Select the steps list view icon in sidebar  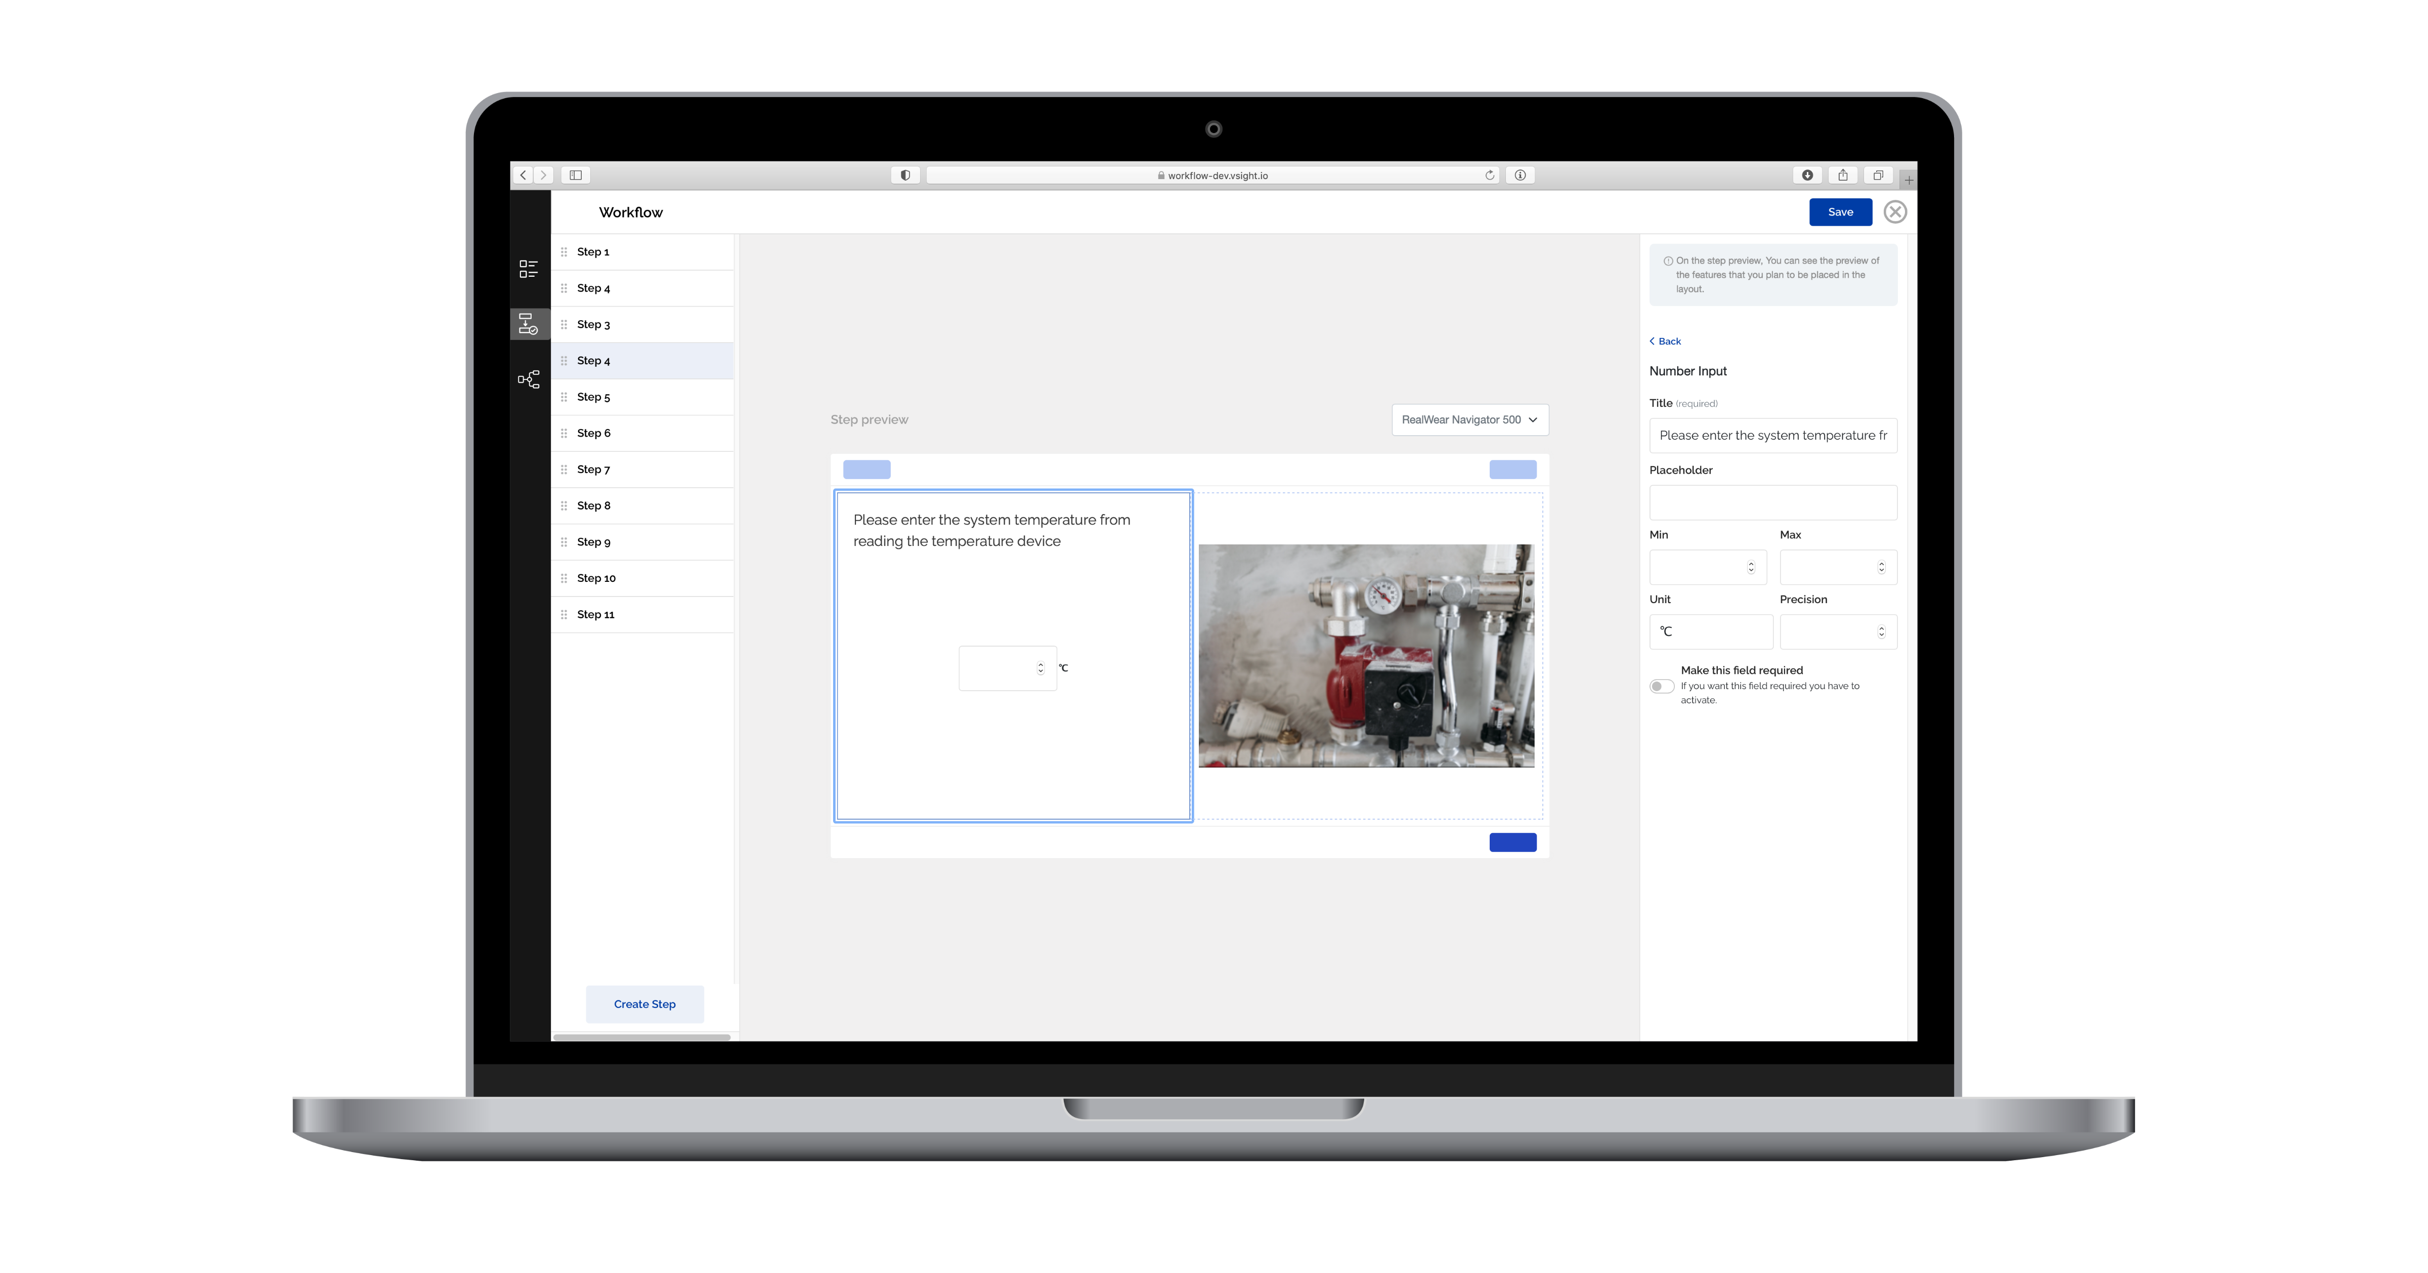coord(529,270)
